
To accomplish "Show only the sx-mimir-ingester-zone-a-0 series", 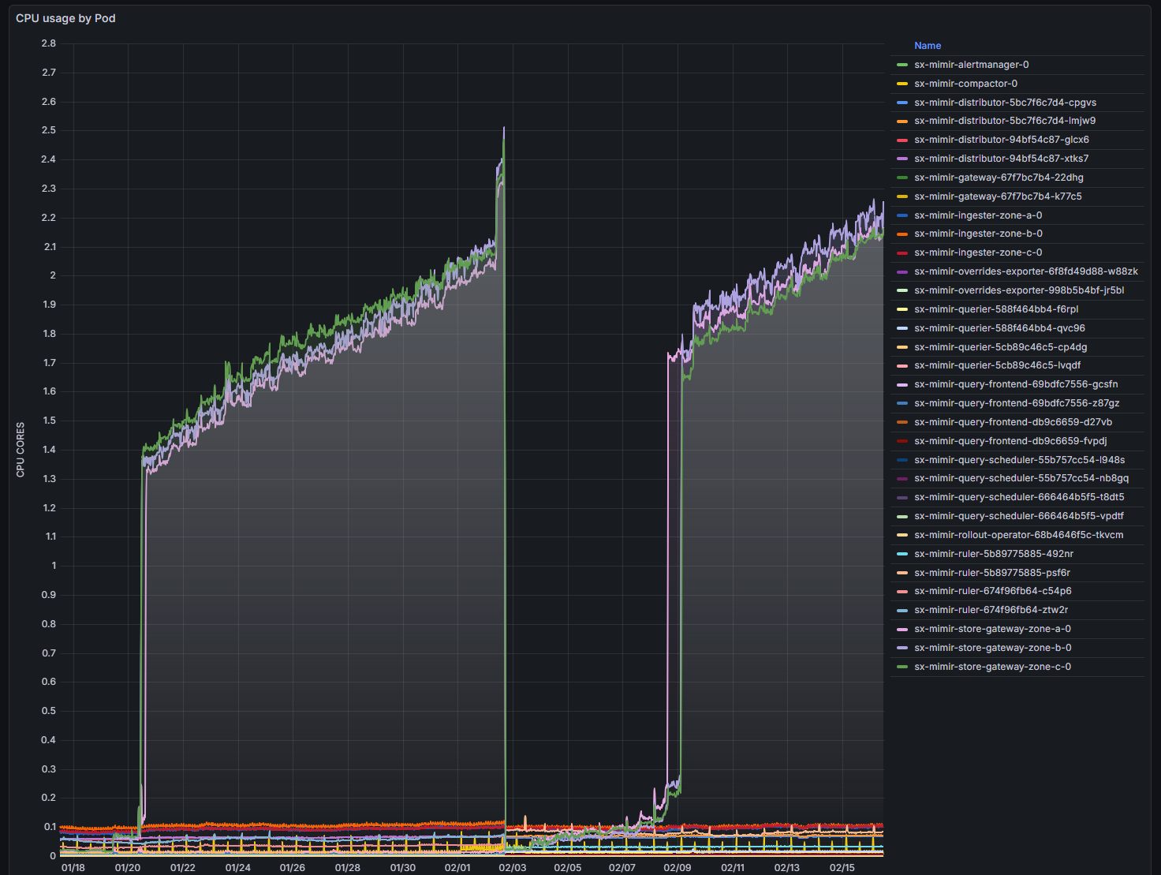I will pos(978,215).
